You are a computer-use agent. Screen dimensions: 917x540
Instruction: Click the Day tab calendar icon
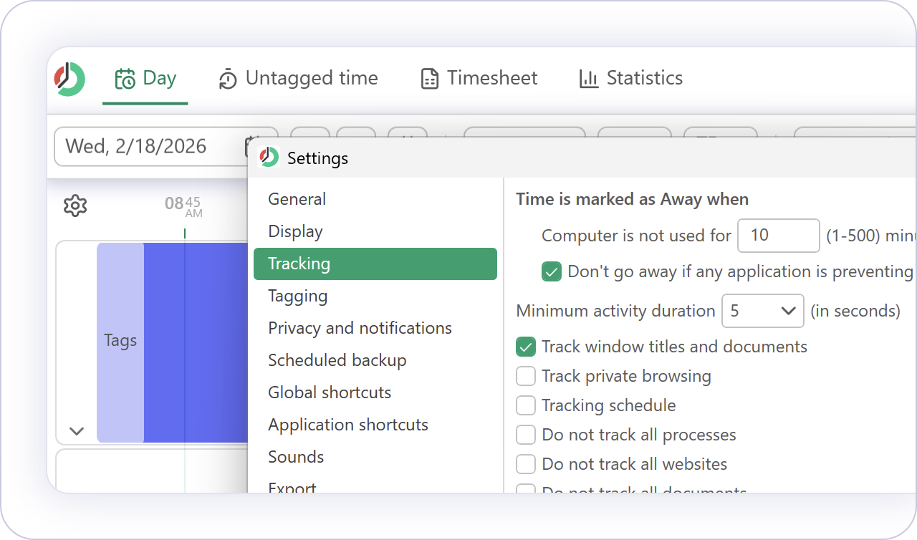coord(125,78)
